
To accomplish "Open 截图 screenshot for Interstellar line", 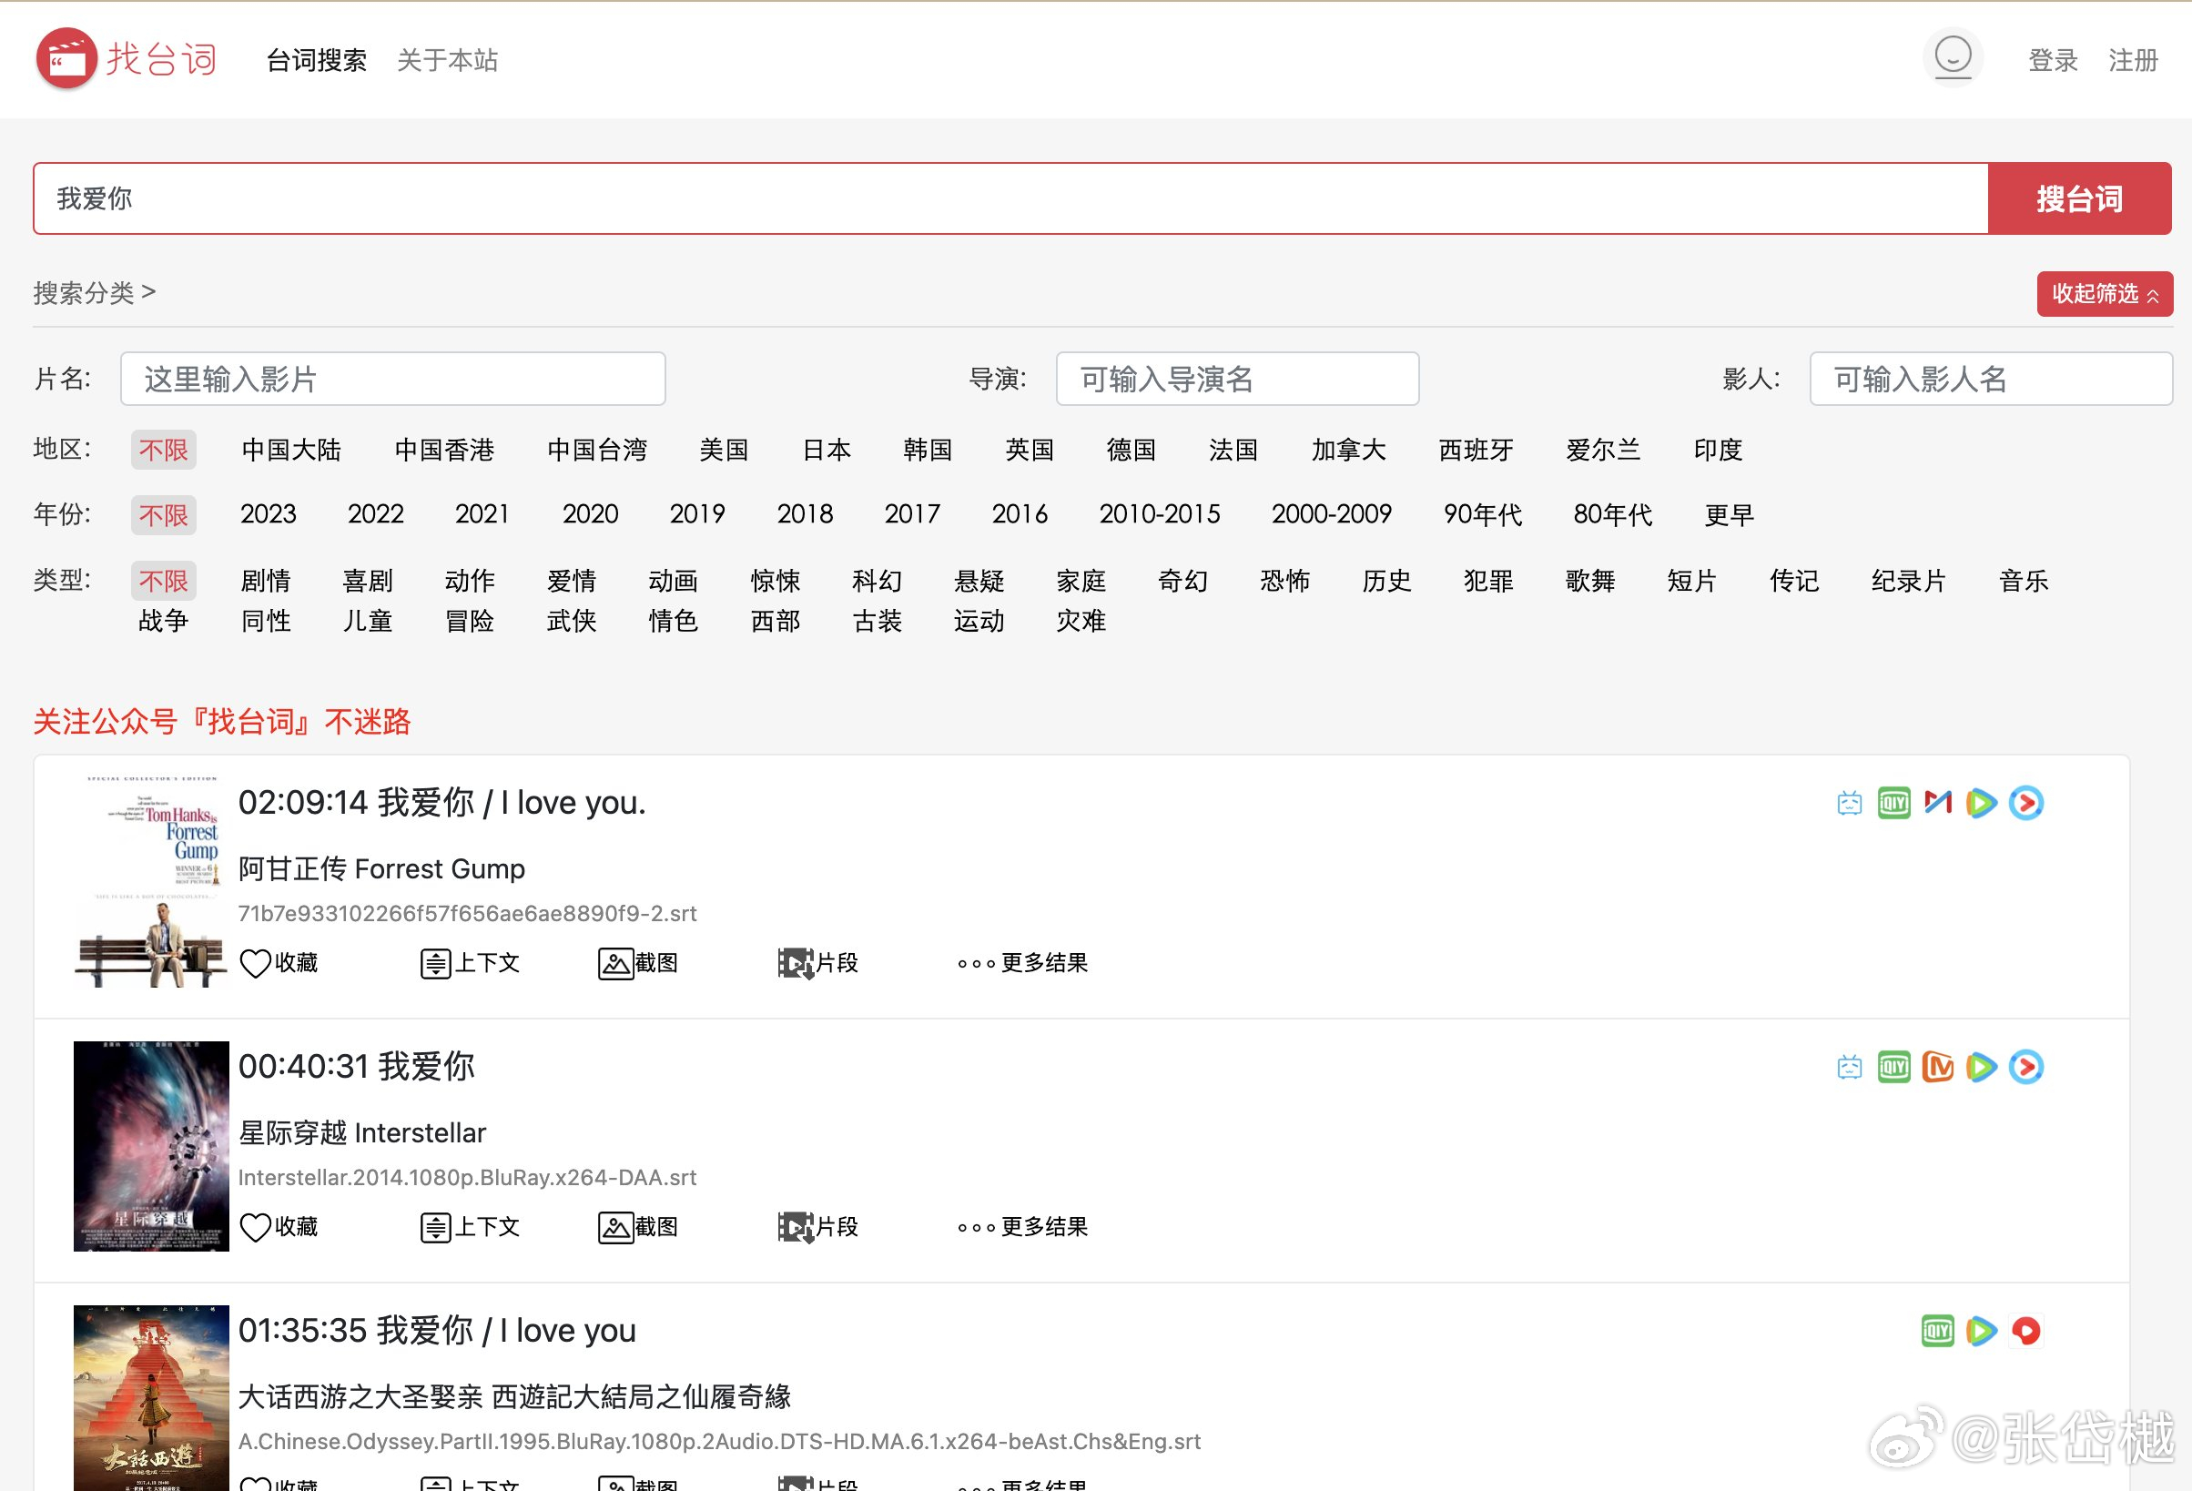I will pyautogui.click(x=638, y=1227).
